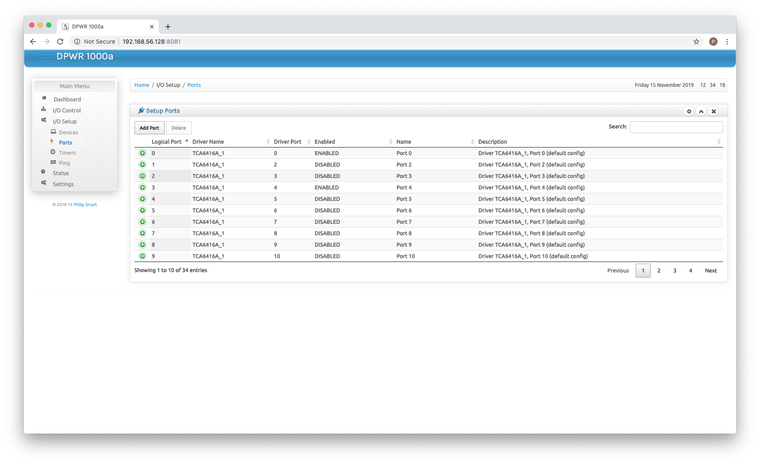This screenshot has width=760, height=465.
Task: Click the Settings gears icon in sidebar
Action: point(44,183)
